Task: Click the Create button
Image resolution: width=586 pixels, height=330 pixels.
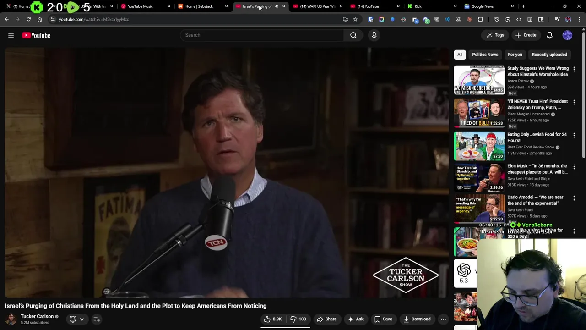Action: 526,35
